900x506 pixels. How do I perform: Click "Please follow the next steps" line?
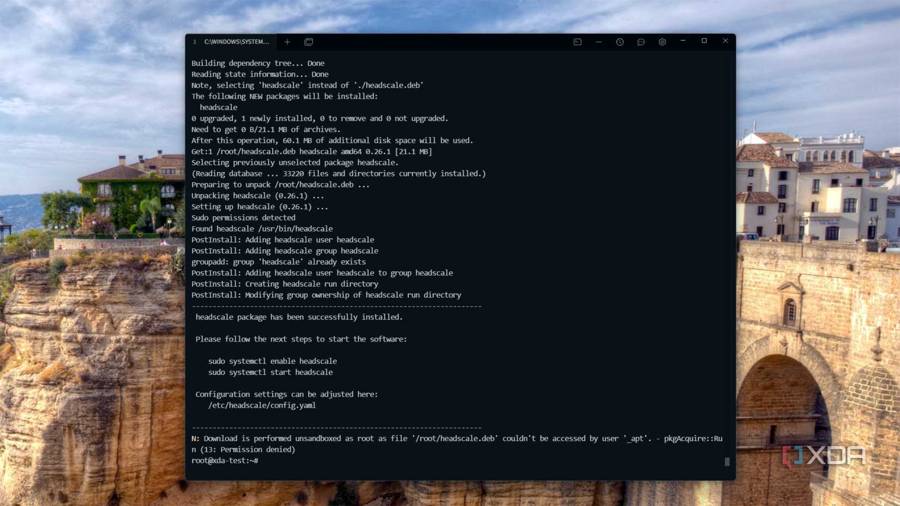[301, 339]
